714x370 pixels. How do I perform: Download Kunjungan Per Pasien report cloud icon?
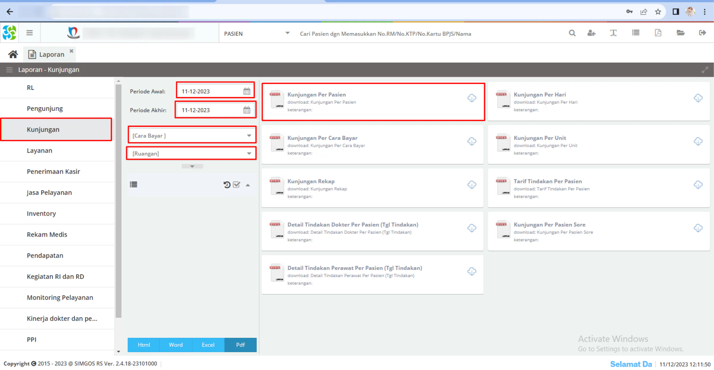click(472, 98)
